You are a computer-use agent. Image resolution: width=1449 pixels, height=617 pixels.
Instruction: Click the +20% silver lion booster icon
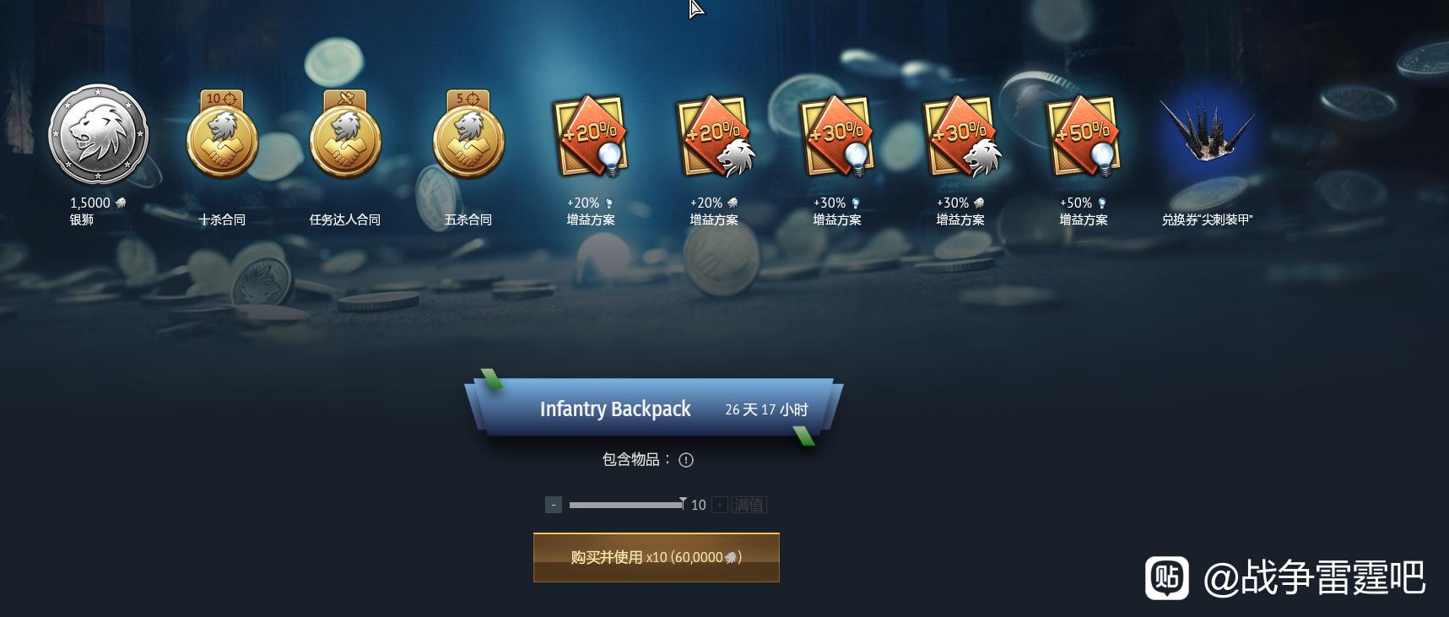point(715,136)
